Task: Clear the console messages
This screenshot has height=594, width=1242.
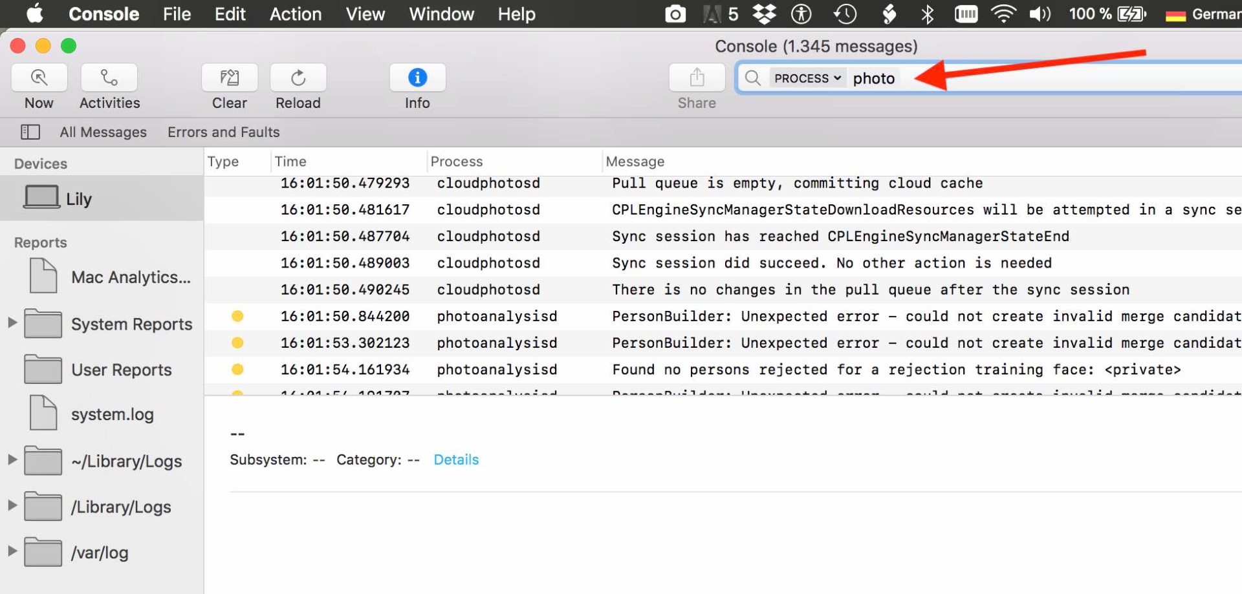Action: coord(230,78)
